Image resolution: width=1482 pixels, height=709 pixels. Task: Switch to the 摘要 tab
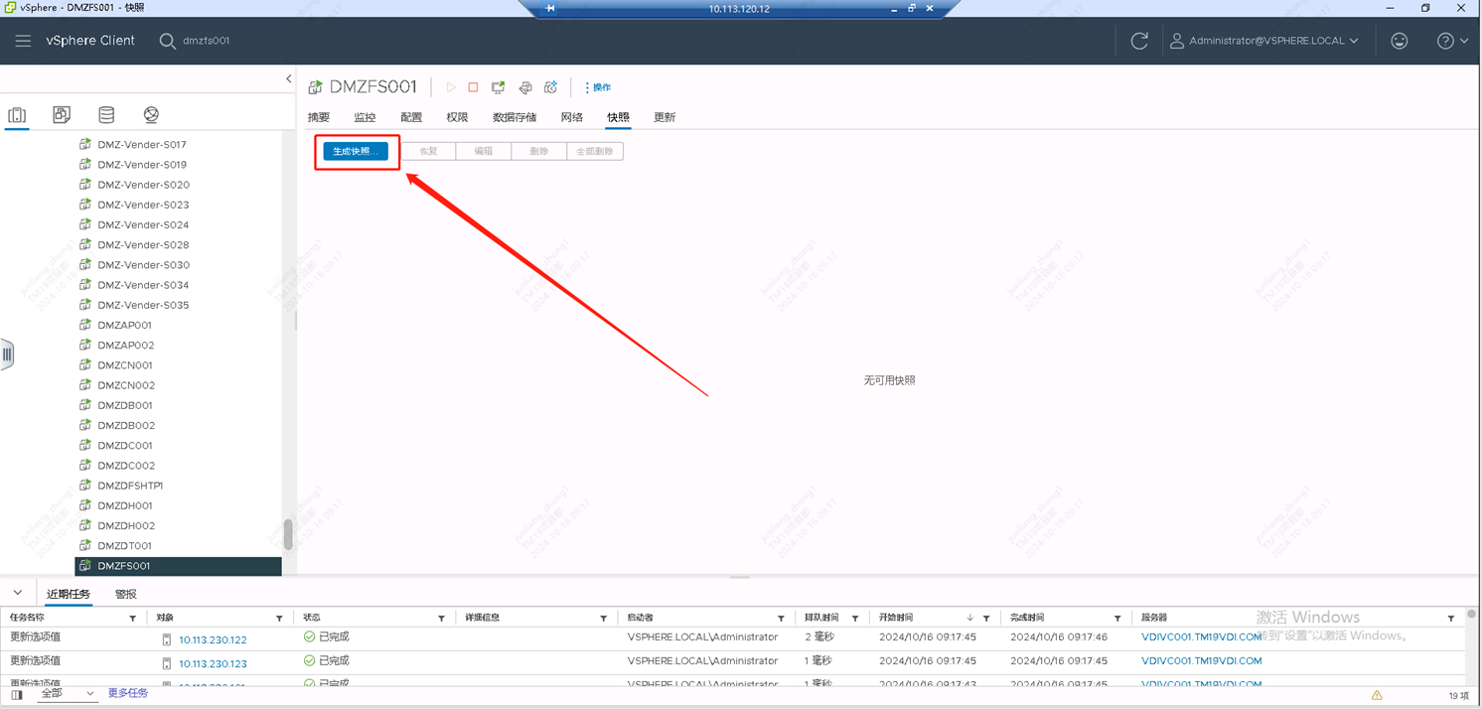(319, 117)
